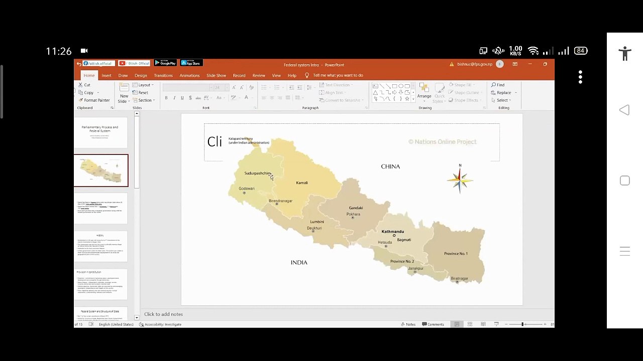Toggle the Notes pane
The width and height of the screenshot is (643, 361).
pyautogui.click(x=408, y=324)
